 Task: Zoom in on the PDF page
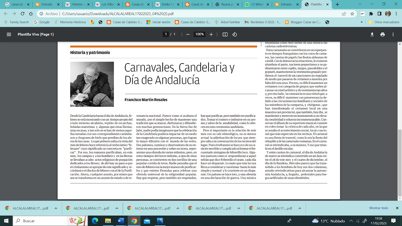(x=211, y=34)
